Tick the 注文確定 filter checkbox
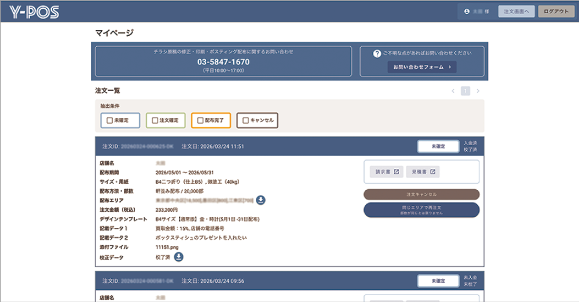Screen dimensions: 579x302 [155, 120]
